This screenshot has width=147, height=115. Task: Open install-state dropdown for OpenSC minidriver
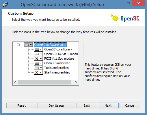coord(38,63)
